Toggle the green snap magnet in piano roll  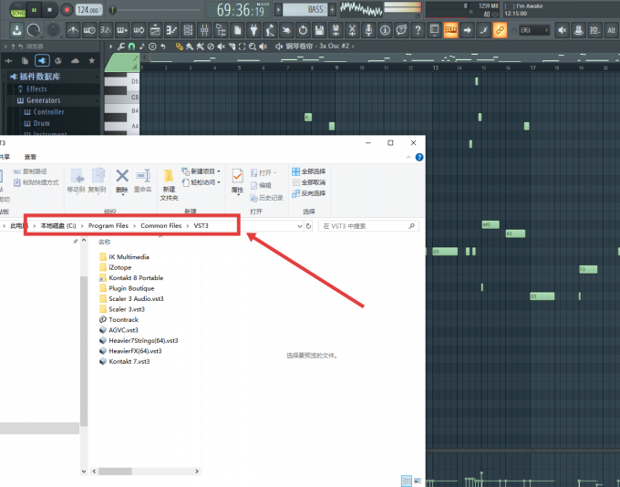131,47
